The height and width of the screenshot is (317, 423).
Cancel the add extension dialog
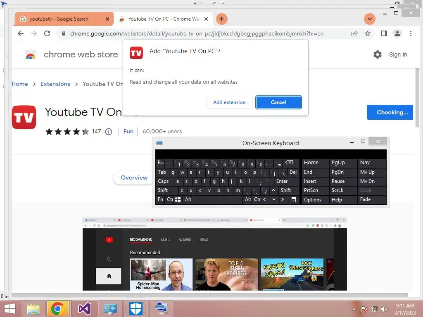(278, 102)
